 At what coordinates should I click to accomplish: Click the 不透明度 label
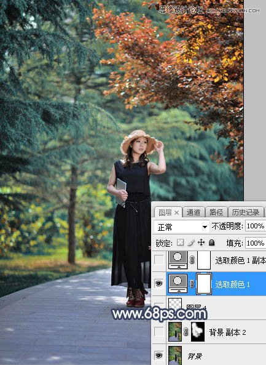pos(227,226)
